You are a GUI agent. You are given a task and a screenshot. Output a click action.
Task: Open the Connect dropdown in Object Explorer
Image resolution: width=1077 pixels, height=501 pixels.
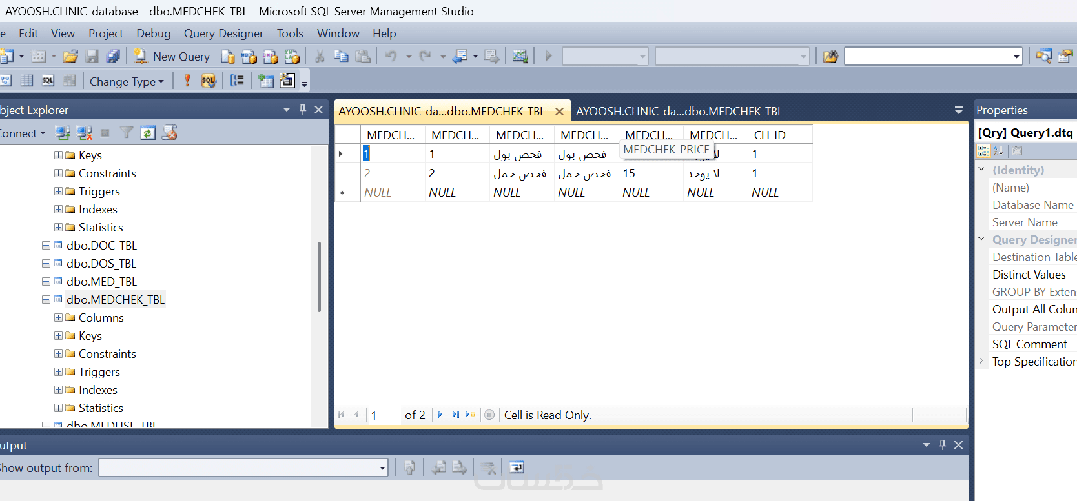pos(23,133)
